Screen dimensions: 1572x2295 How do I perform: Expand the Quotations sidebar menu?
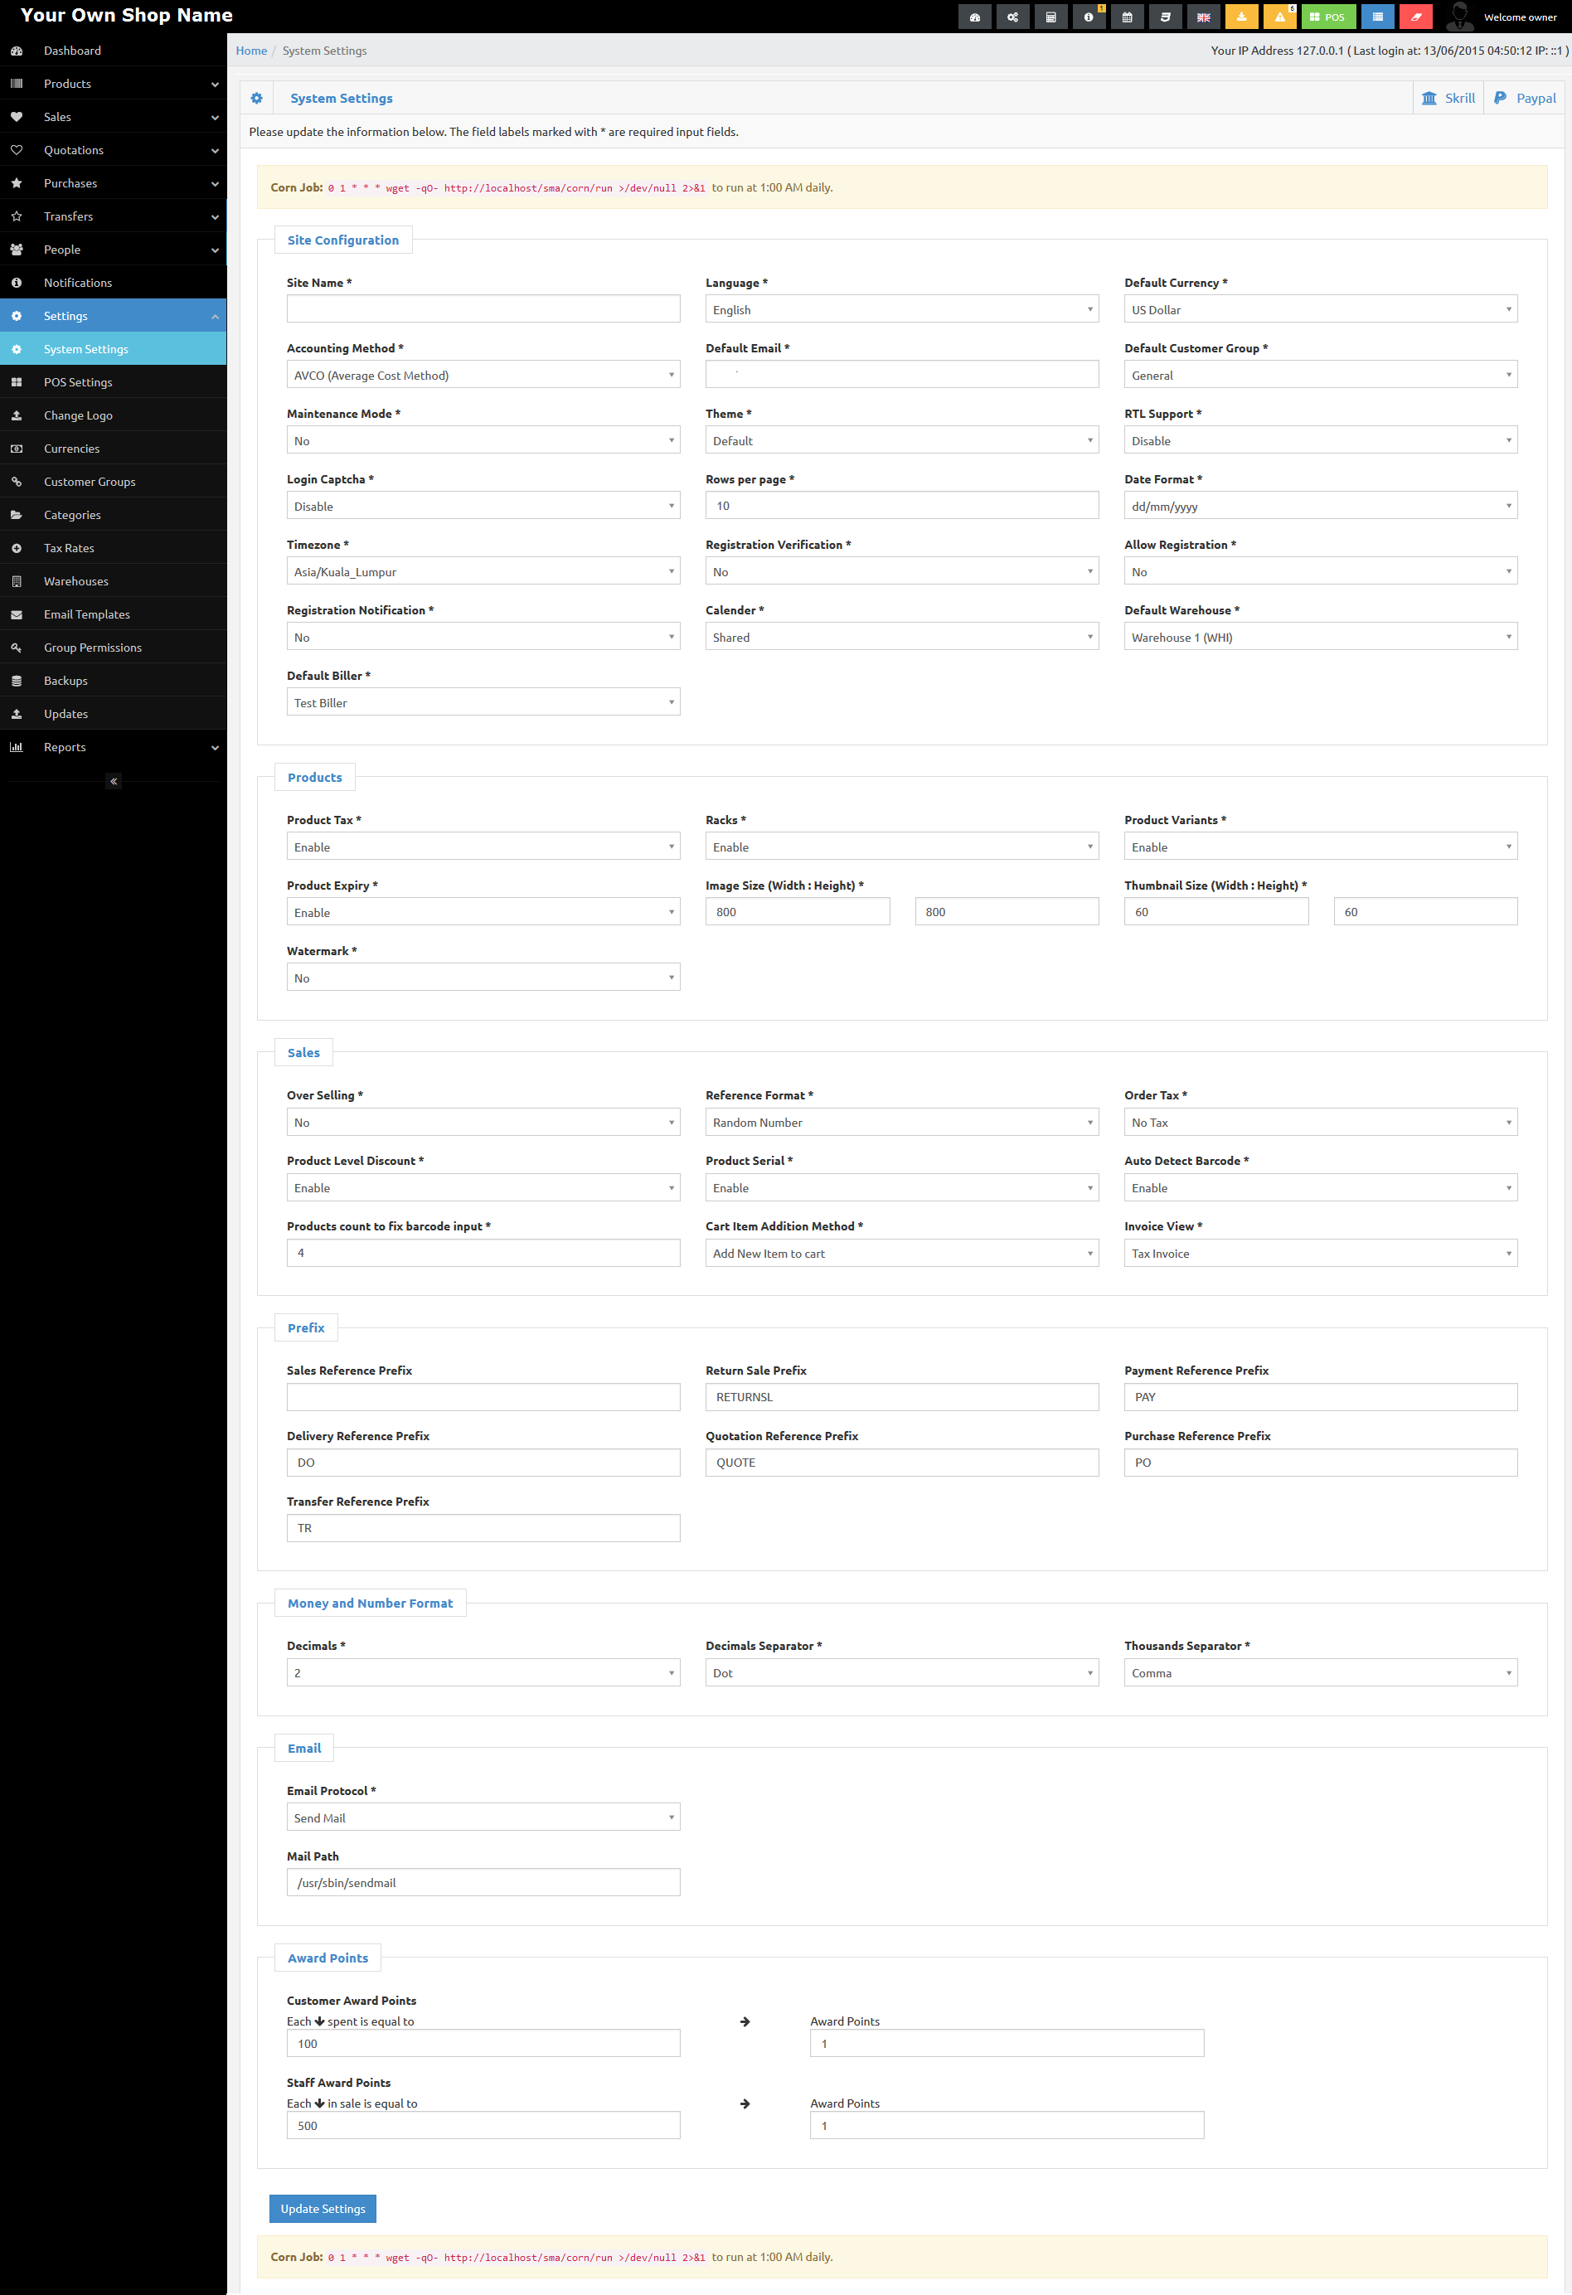(x=114, y=150)
